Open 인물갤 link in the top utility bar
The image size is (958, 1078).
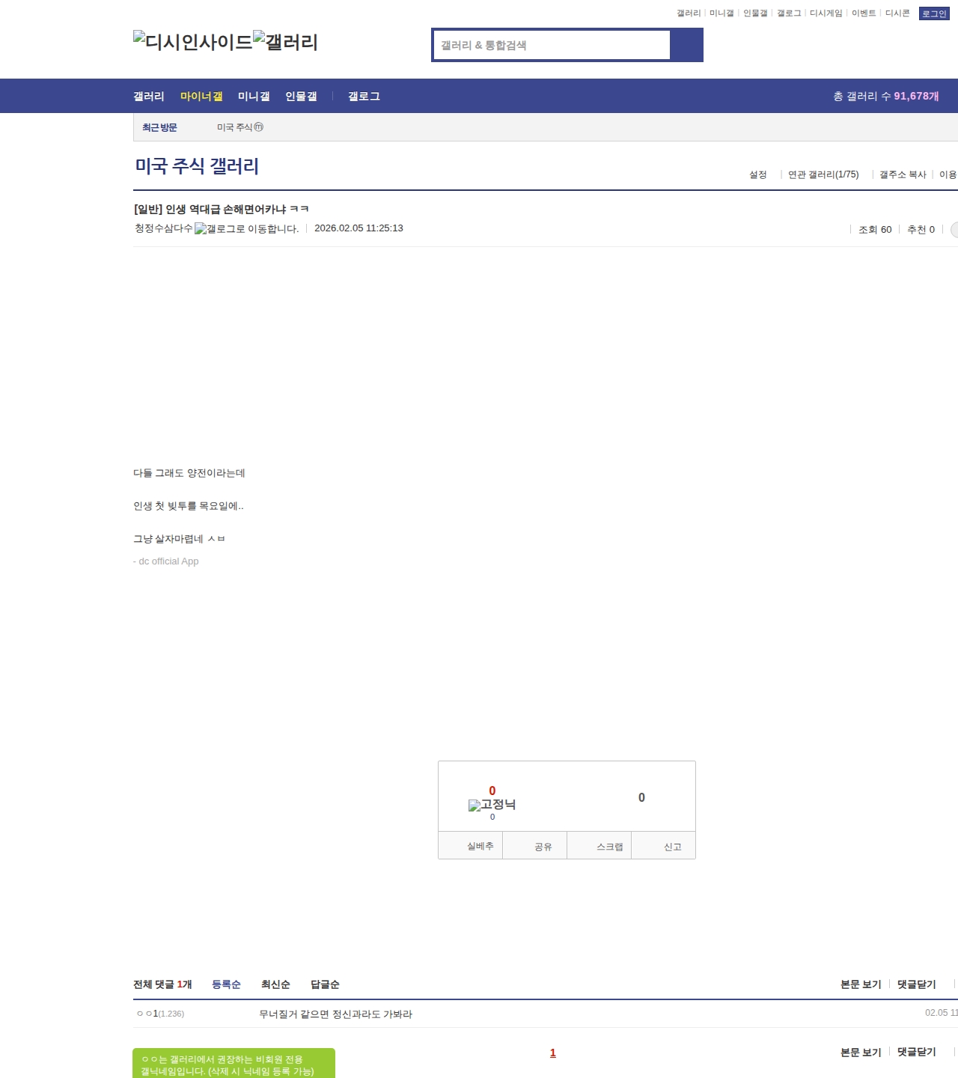coord(755,13)
